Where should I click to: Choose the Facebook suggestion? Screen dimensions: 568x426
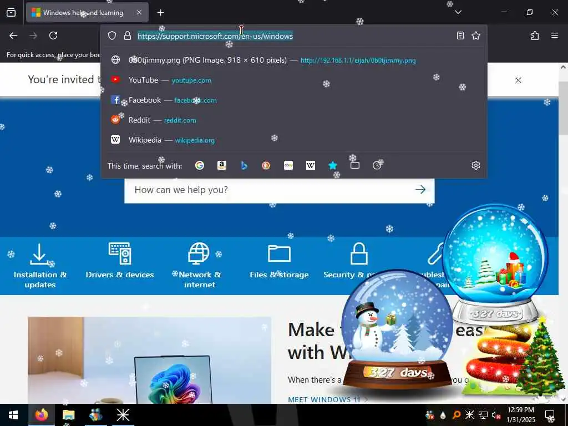point(293,100)
